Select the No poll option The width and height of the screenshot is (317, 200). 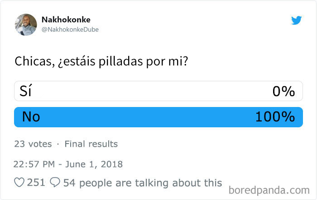pos(158,117)
